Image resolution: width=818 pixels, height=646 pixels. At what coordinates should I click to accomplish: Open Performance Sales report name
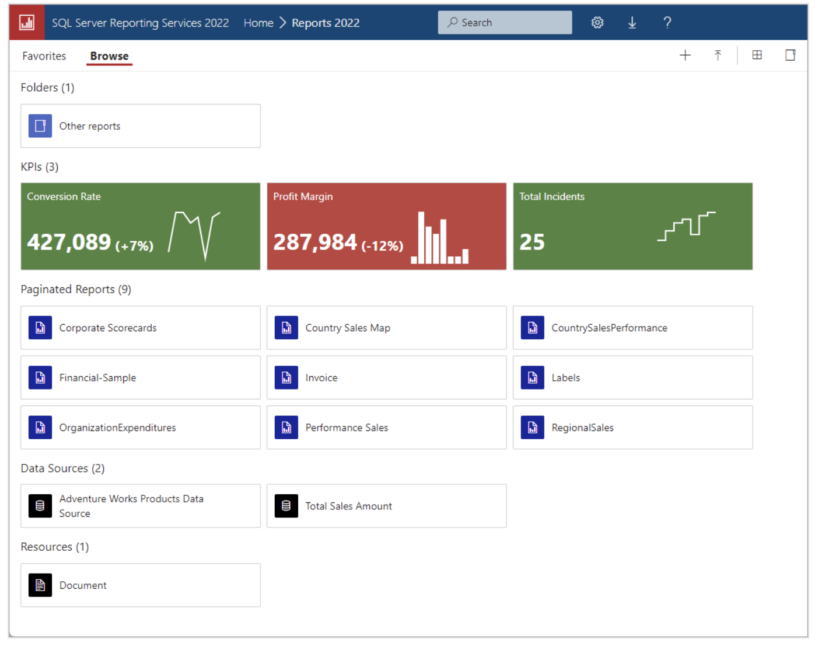tap(347, 428)
